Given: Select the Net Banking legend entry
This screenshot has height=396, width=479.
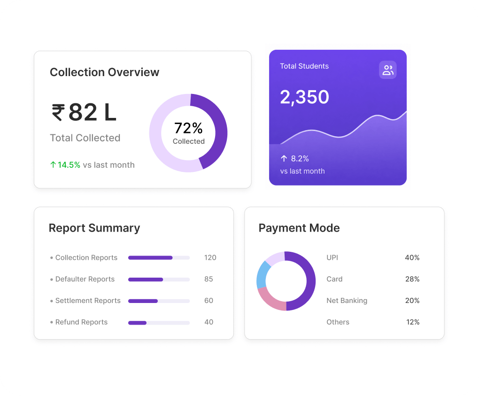Looking at the screenshot, I should (373, 301).
